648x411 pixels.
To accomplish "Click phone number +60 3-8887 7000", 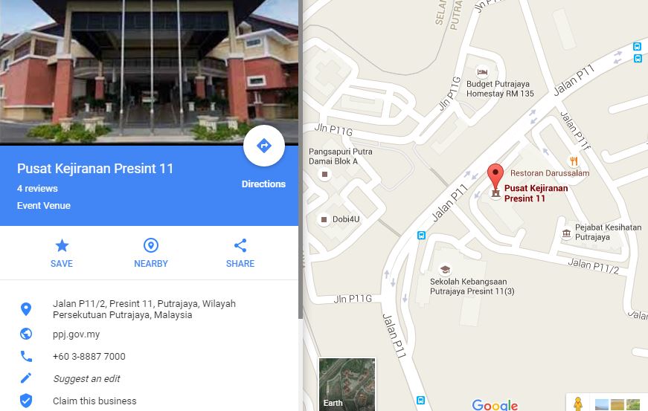I will [x=89, y=357].
